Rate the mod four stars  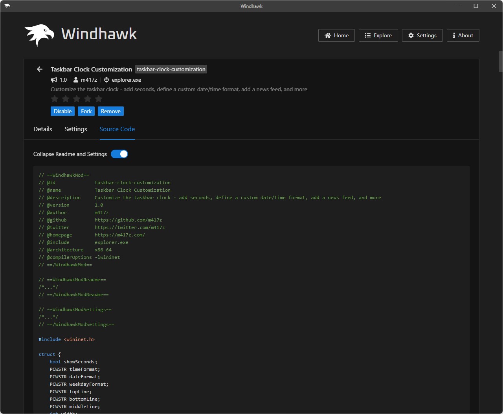[88, 99]
